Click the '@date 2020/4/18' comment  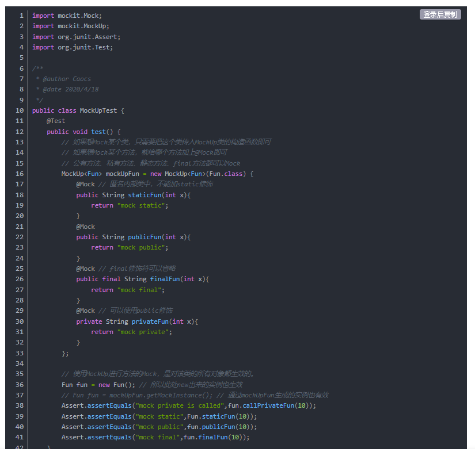pos(71,90)
